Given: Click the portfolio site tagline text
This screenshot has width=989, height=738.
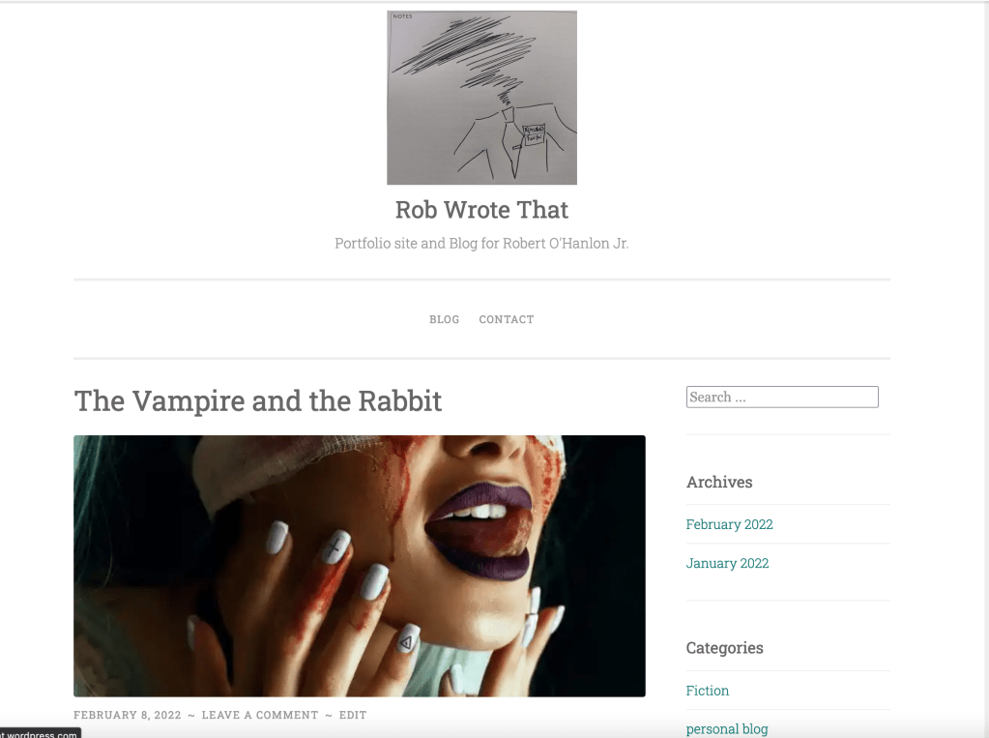Looking at the screenshot, I should 481,244.
